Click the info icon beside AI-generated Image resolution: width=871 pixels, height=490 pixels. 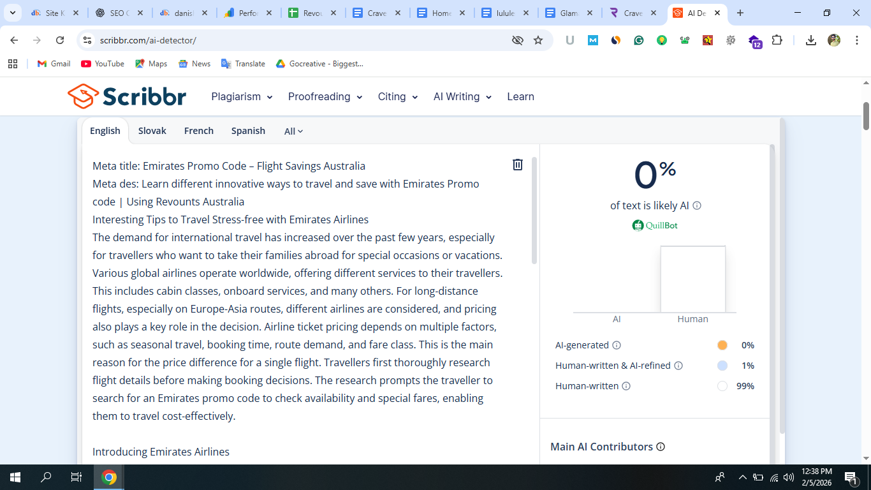click(617, 345)
